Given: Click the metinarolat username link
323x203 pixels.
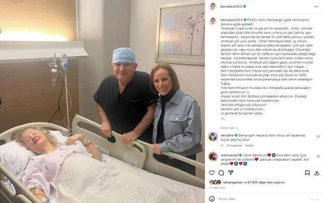Looking at the screenshot, I should pyautogui.click(x=229, y=155).
